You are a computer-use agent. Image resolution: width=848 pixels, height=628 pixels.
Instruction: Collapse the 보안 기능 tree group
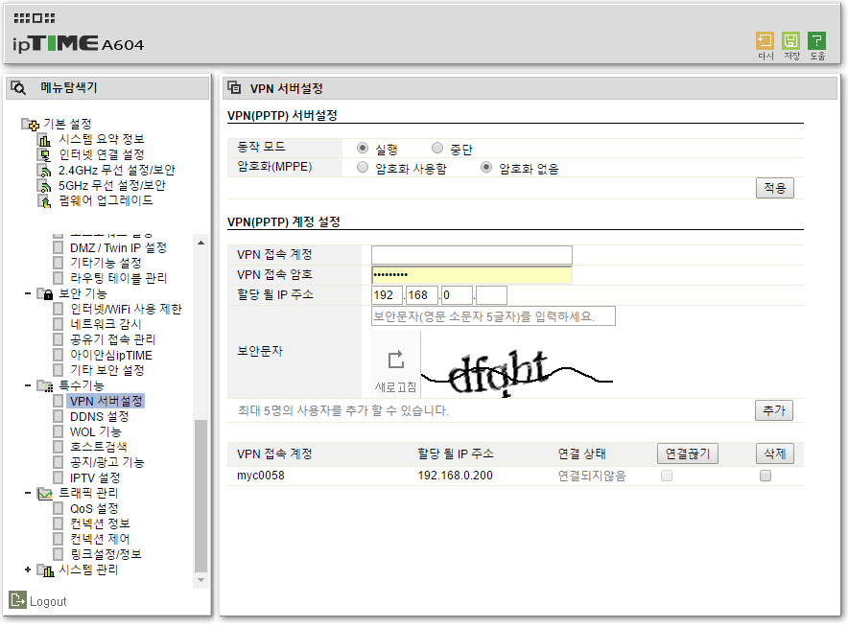(28, 293)
